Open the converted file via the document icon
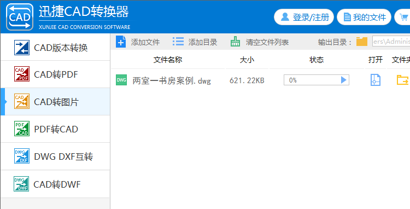 (x=376, y=80)
